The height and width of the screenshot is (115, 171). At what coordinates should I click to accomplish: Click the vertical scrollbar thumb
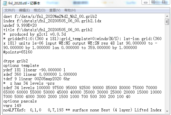[167, 22]
